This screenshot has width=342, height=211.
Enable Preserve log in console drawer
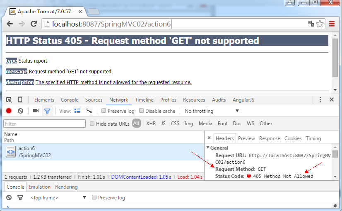[x=94, y=197]
